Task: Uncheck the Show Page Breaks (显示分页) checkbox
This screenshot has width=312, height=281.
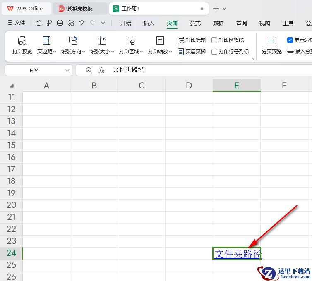Action: (290, 40)
